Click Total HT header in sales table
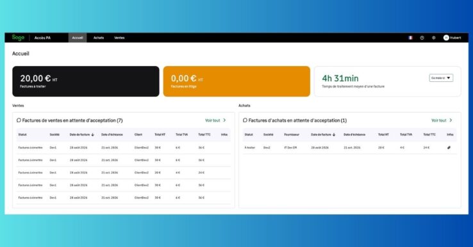 point(160,134)
